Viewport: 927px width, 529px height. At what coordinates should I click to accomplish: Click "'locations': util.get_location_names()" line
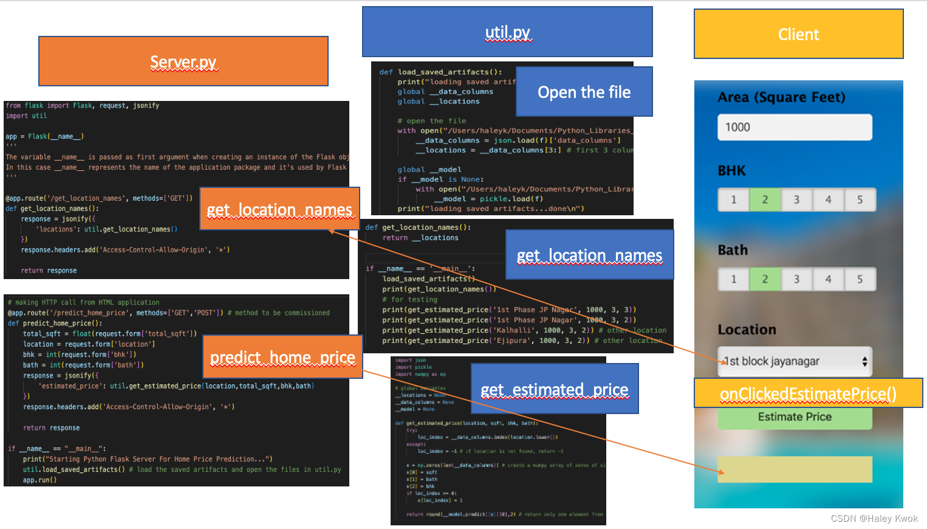[107, 229]
